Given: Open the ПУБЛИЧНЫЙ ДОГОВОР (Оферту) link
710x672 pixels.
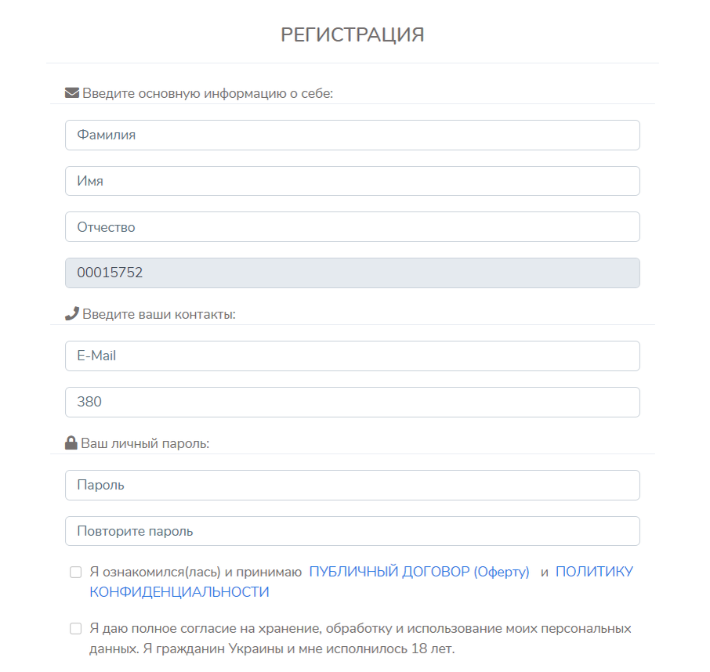Looking at the screenshot, I should [419, 572].
